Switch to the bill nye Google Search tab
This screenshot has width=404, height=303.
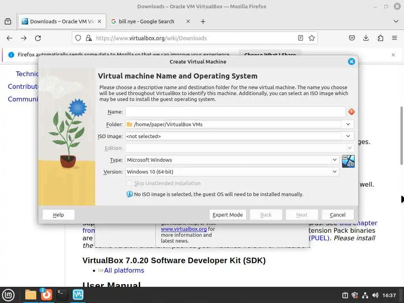(x=146, y=21)
